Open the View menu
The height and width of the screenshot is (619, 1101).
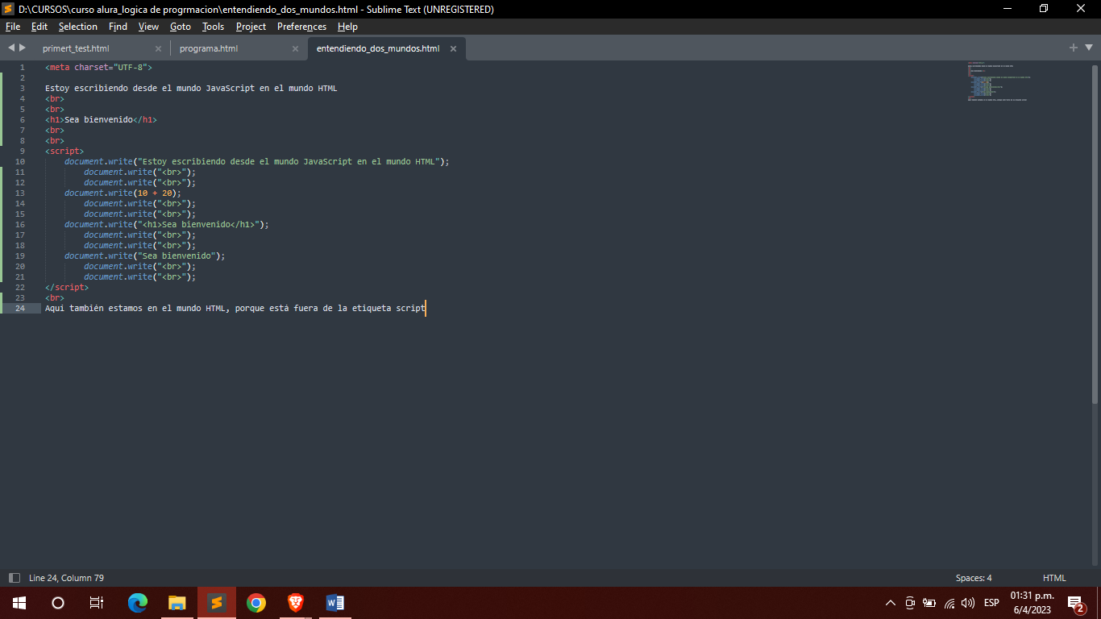point(148,27)
